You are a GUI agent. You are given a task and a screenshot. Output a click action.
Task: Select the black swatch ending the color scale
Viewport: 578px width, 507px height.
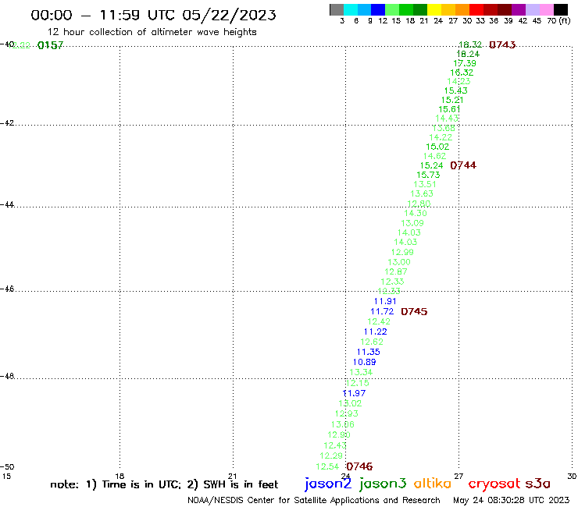coord(560,9)
